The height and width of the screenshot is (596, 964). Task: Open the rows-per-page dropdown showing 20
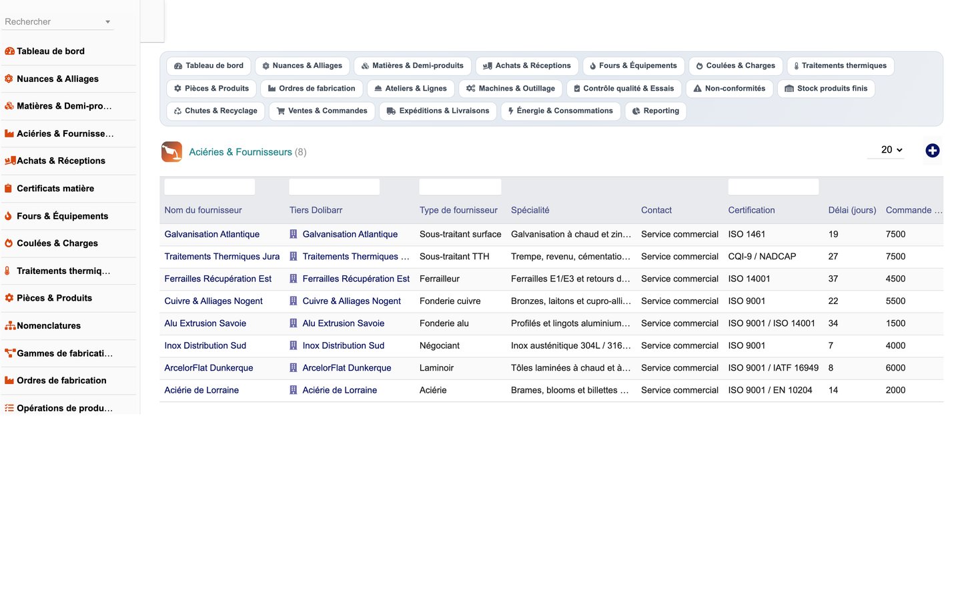891,150
